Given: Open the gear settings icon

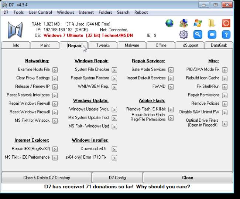Looking at the screenshot, I should (x=184, y=35).
